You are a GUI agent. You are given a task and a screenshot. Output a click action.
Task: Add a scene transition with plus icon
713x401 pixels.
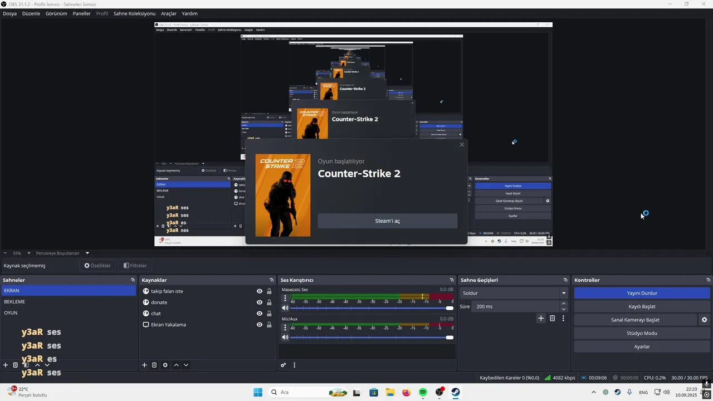[540, 318]
